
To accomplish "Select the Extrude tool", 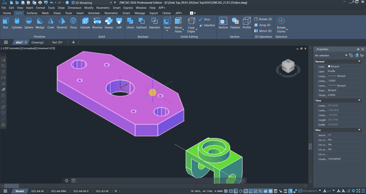I will click(85, 23).
